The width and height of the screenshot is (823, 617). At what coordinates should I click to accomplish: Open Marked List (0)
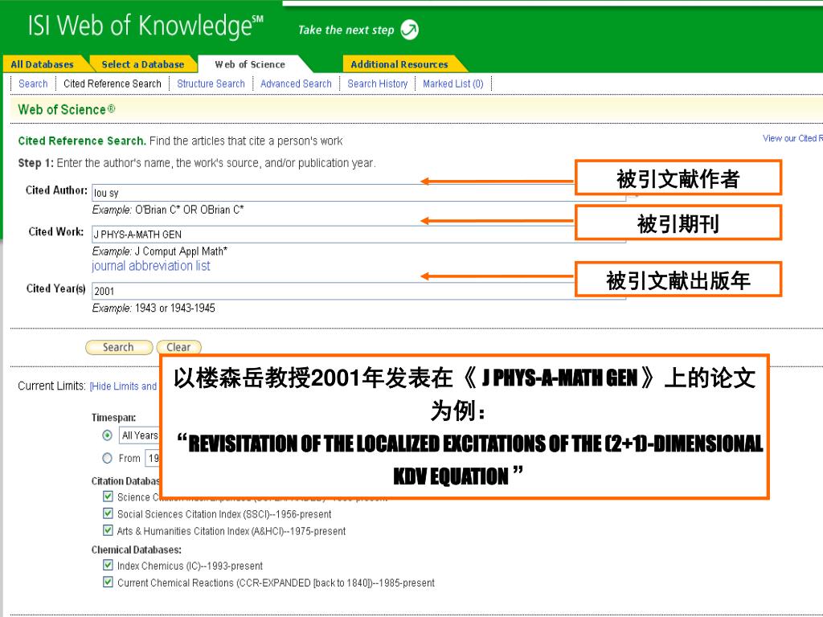tap(453, 84)
